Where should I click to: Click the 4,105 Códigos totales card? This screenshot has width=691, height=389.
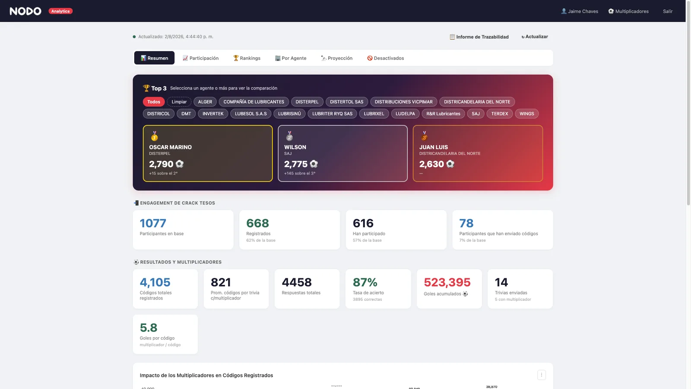coord(165,289)
